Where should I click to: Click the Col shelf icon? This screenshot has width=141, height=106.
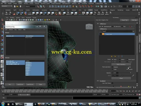point(91,13)
